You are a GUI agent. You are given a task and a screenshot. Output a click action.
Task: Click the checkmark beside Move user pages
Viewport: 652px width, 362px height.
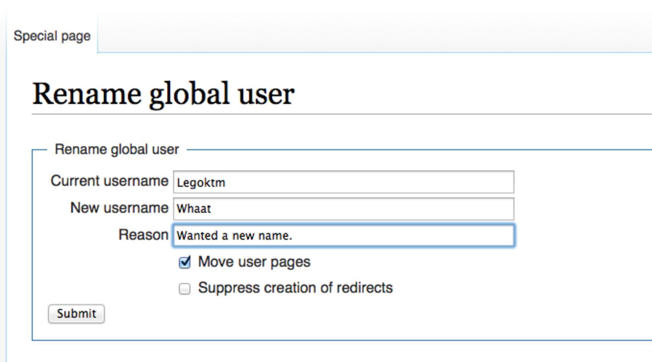[185, 262]
